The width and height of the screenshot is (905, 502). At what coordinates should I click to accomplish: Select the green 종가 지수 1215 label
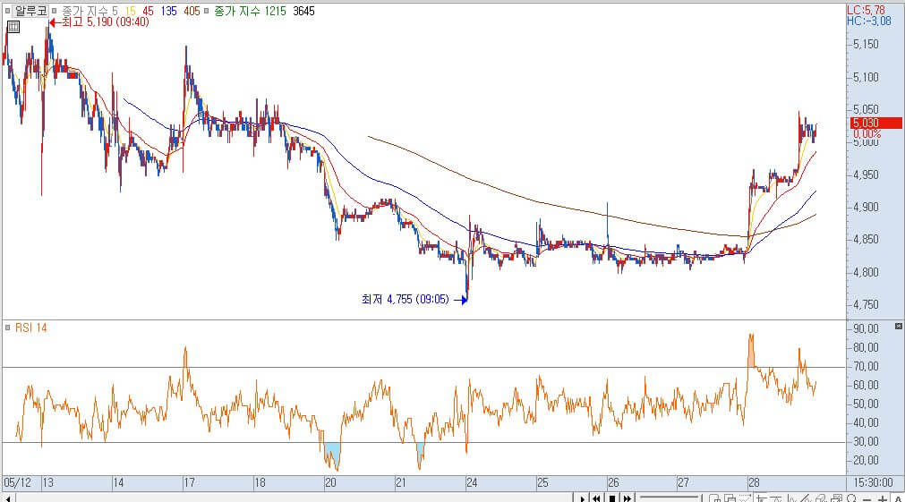click(250, 11)
